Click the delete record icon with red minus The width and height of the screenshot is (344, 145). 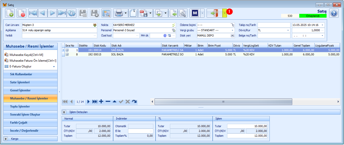click(x=21, y=13)
